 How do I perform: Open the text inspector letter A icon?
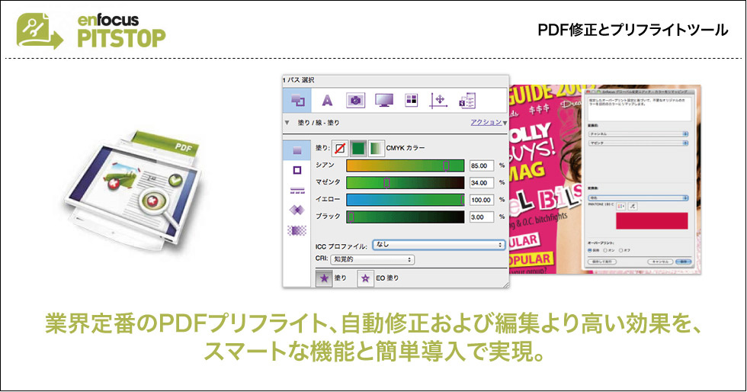(327, 100)
